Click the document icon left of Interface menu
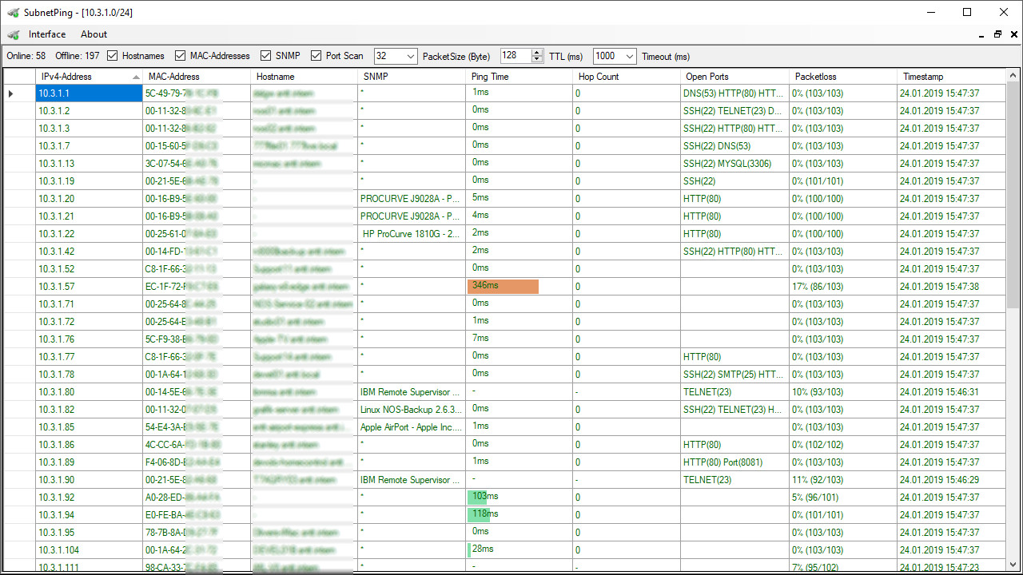The height and width of the screenshot is (575, 1023). [13, 34]
